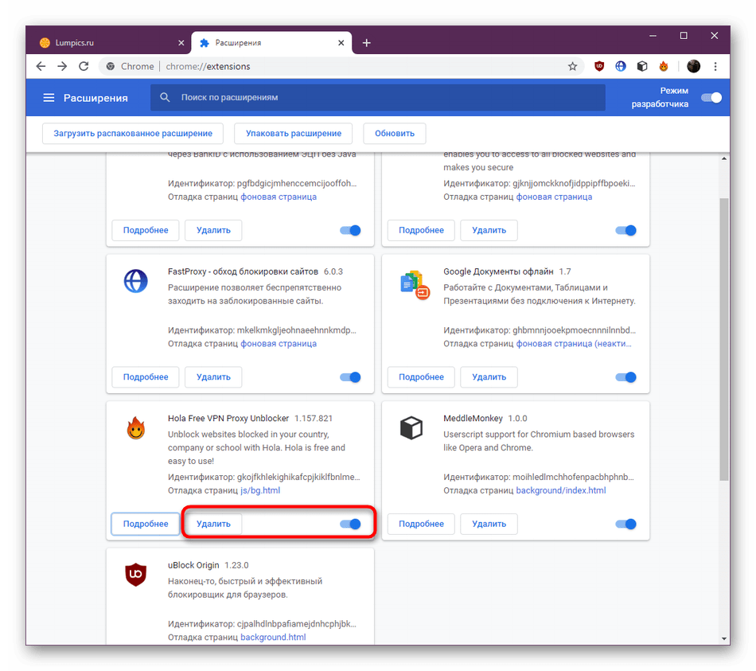Click Упаковать расширение button

coord(293,133)
